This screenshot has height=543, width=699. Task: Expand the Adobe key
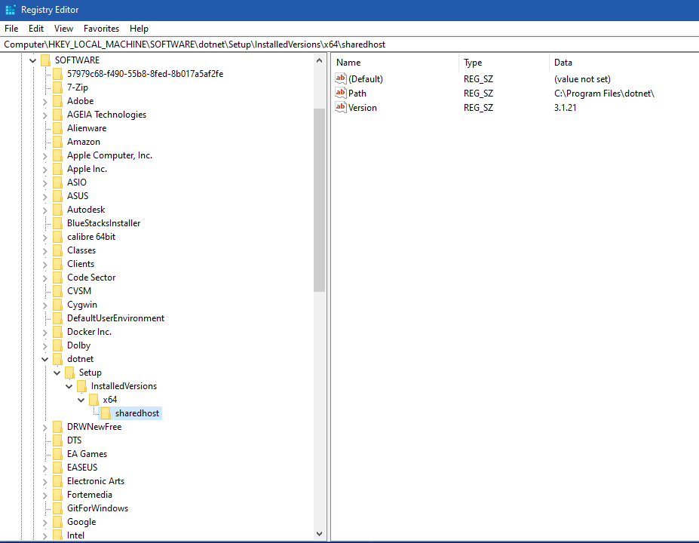[x=44, y=102]
